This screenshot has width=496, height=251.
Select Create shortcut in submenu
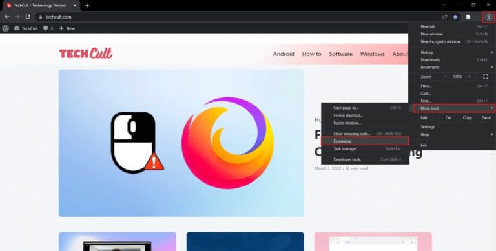(x=365, y=115)
